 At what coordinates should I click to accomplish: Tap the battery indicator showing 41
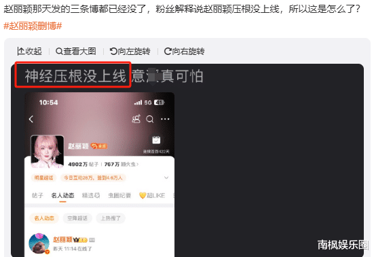tap(160, 102)
